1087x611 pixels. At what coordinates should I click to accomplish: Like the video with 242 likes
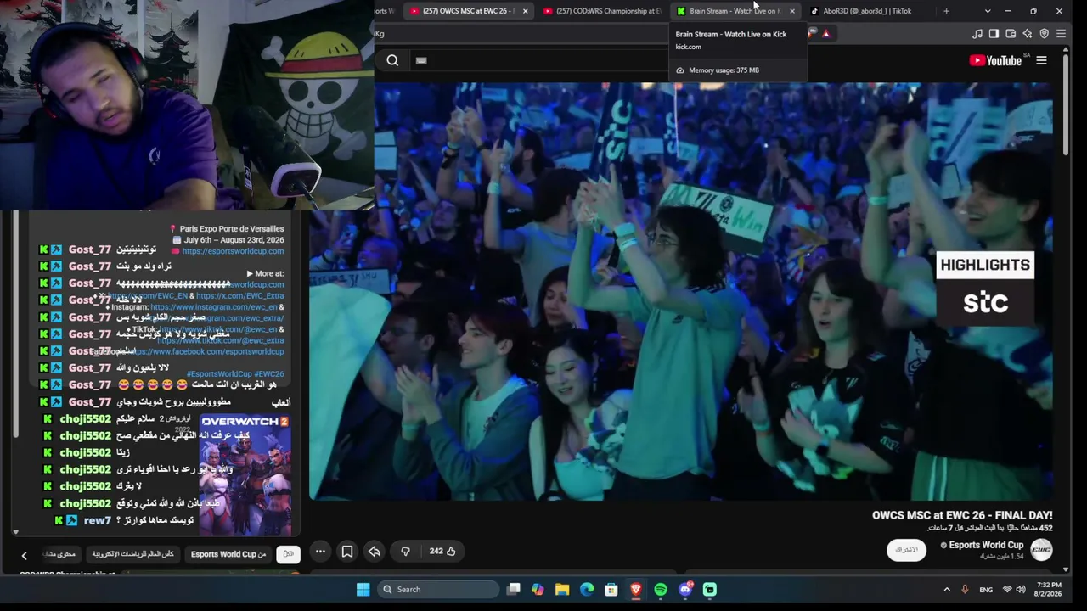click(x=442, y=552)
